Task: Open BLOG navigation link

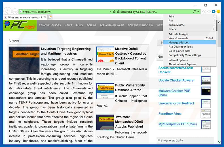Action: 79,25
